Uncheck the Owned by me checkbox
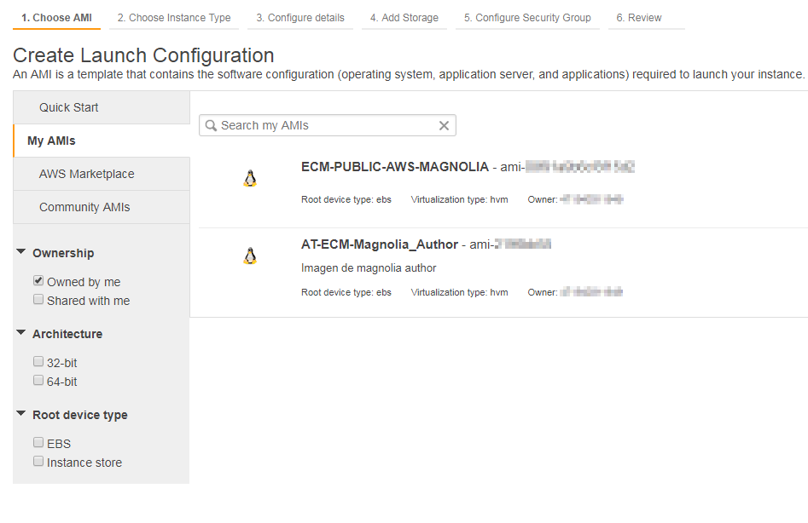This screenshot has height=523, width=808. [38, 281]
